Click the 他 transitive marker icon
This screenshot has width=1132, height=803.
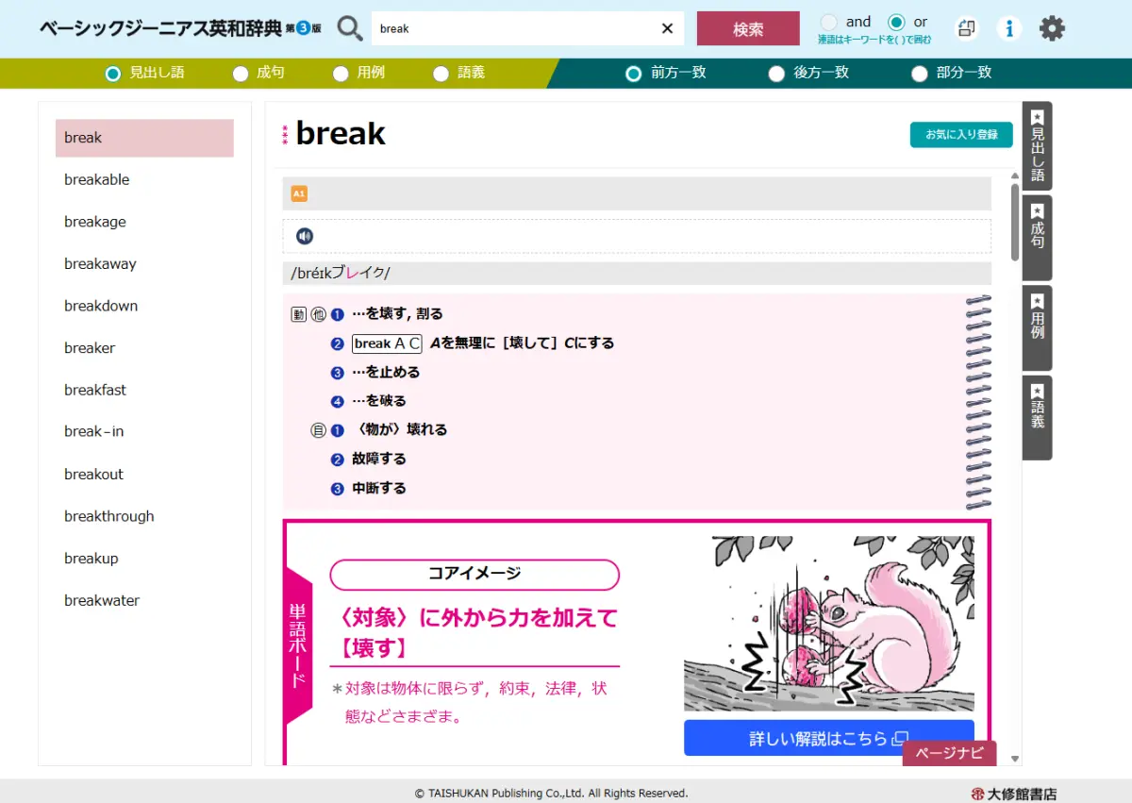click(x=318, y=314)
